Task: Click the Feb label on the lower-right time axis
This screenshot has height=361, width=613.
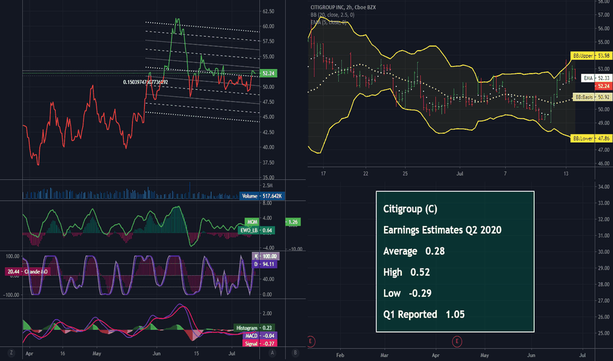Action: (x=340, y=355)
